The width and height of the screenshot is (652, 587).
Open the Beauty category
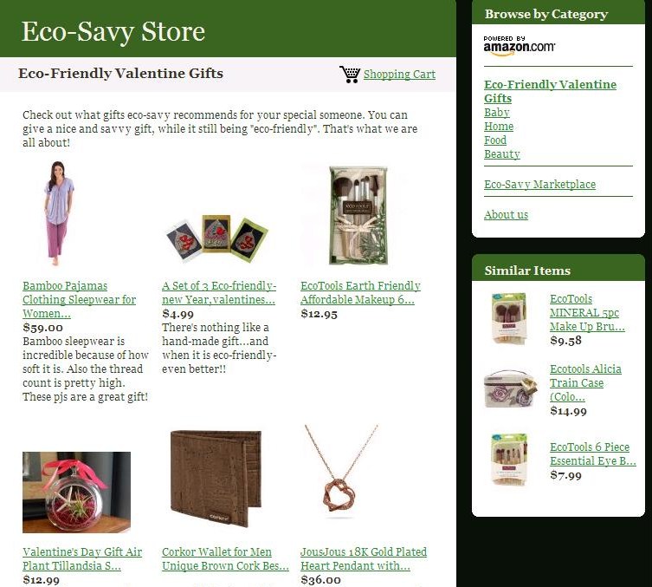coord(502,154)
